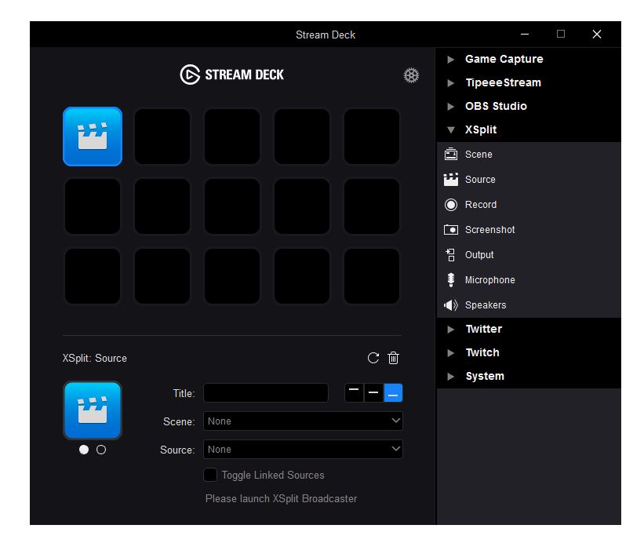
Task: Select the Output action label
Action: pyautogui.click(x=479, y=255)
